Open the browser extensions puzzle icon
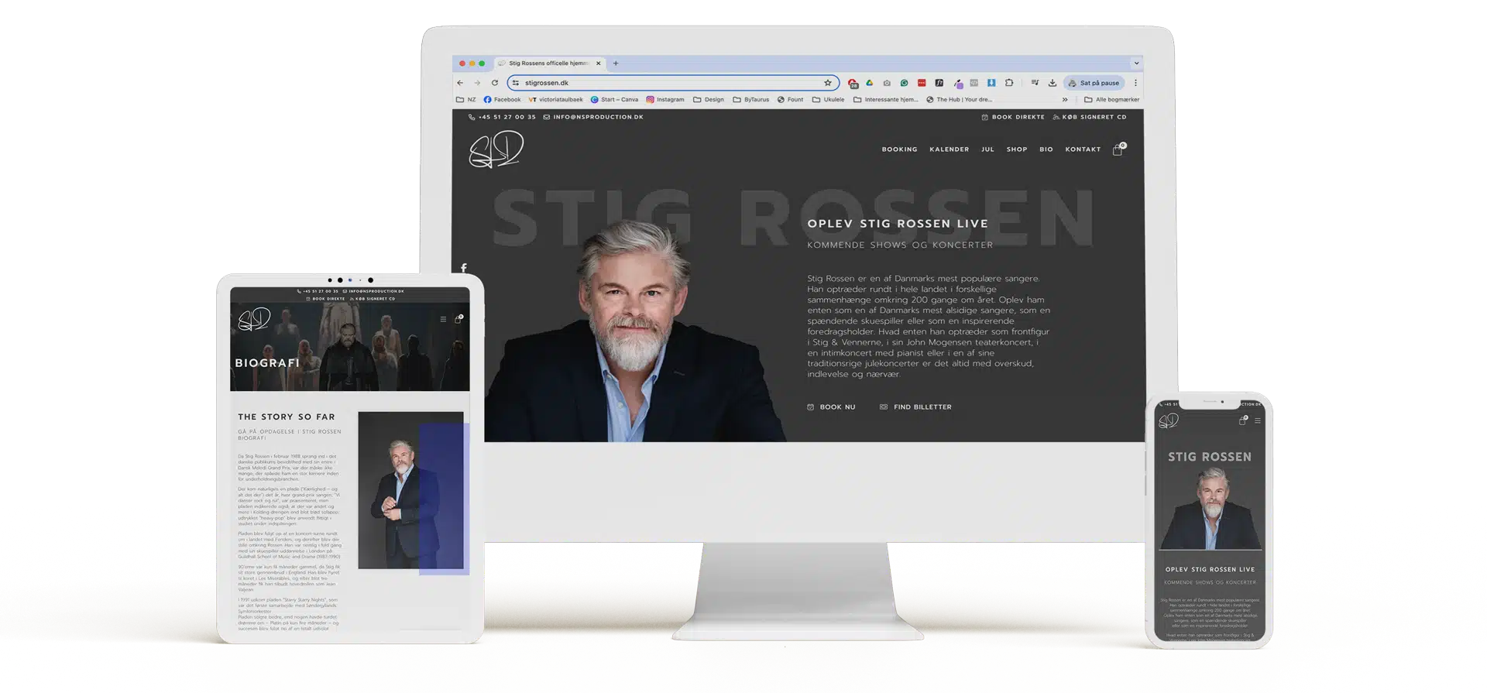 click(x=1008, y=83)
